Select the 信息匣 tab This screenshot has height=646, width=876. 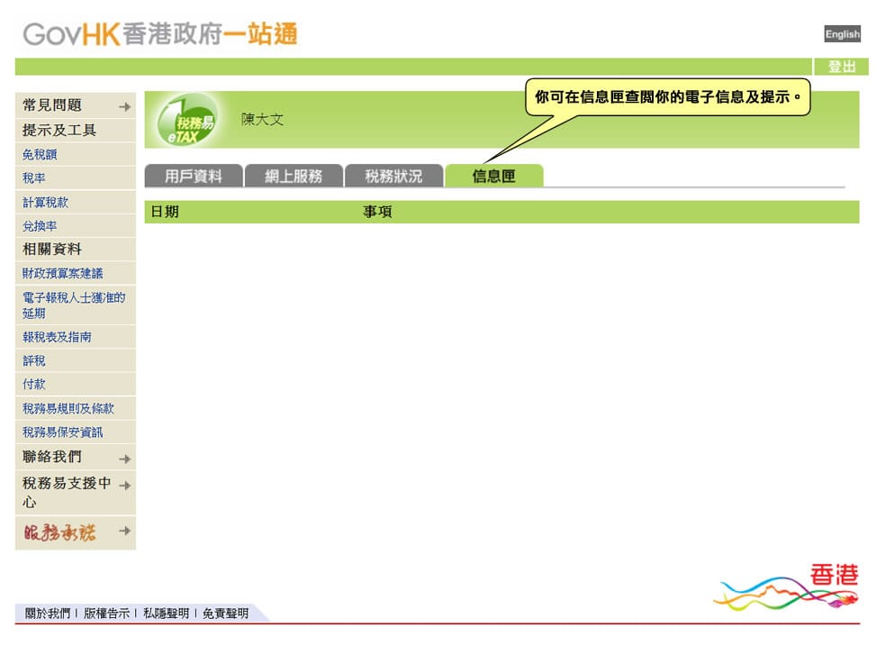(493, 177)
